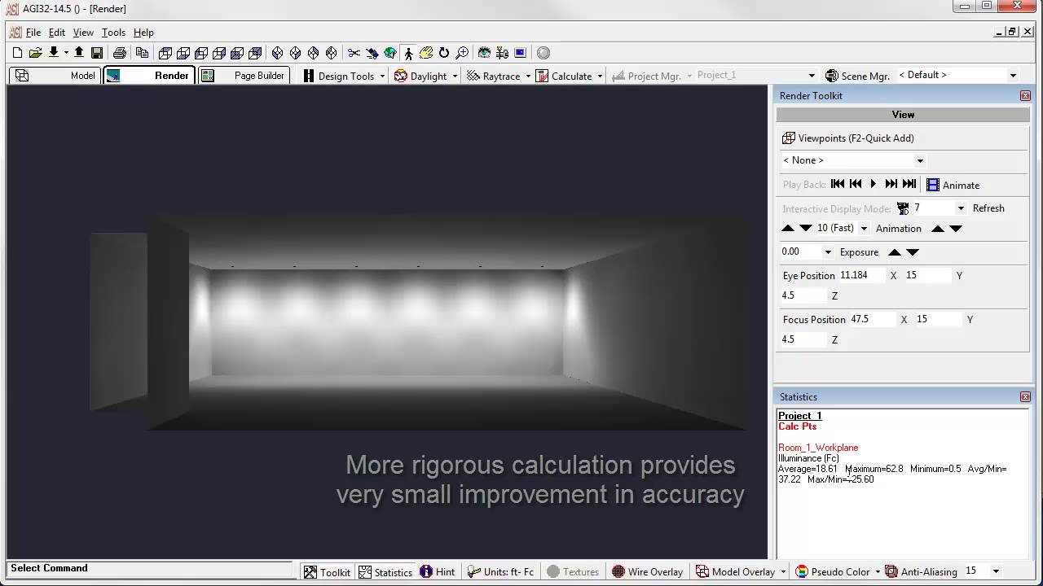Toggle the Textures button
Image resolution: width=1043 pixels, height=586 pixels.
(573, 571)
